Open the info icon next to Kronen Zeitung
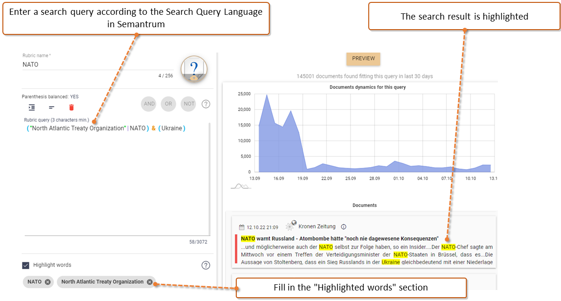The height and width of the screenshot is (301, 561). pyautogui.click(x=343, y=226)
